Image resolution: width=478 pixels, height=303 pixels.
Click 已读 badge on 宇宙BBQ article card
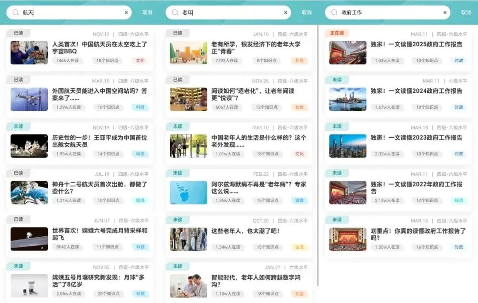[18, 33]
